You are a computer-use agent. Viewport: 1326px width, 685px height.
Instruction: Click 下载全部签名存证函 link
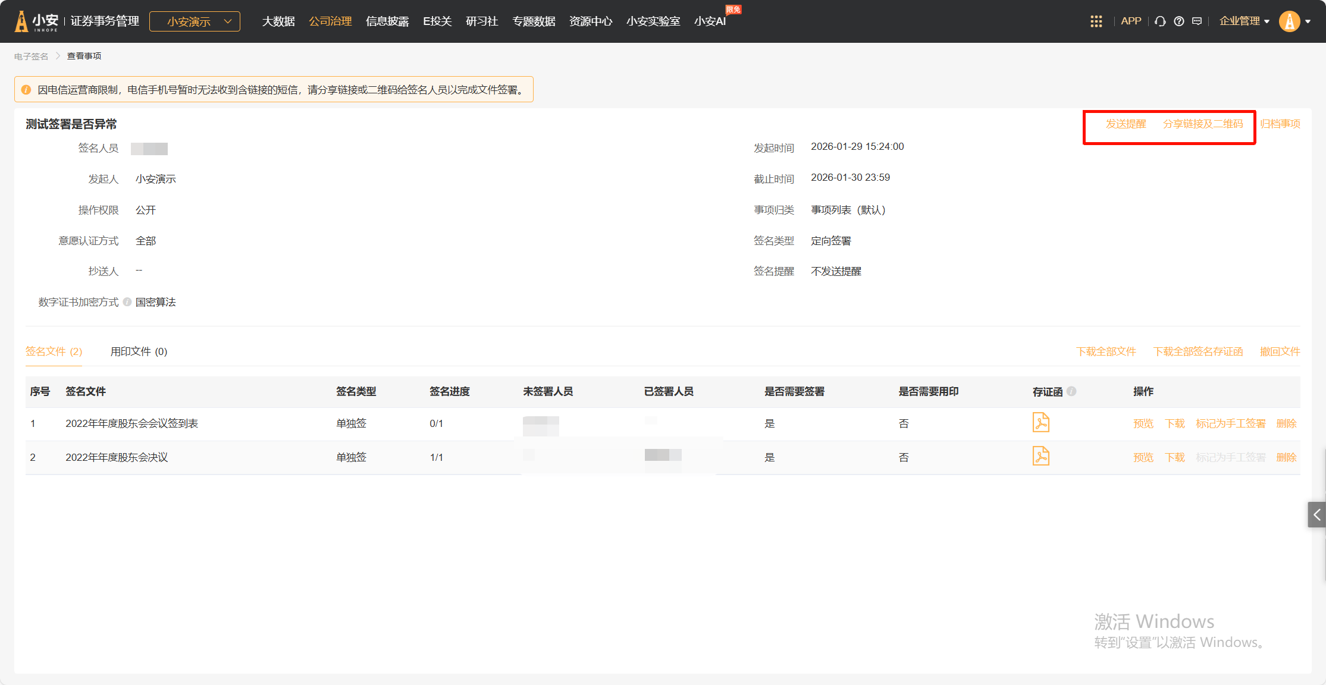pos(1198,351)
